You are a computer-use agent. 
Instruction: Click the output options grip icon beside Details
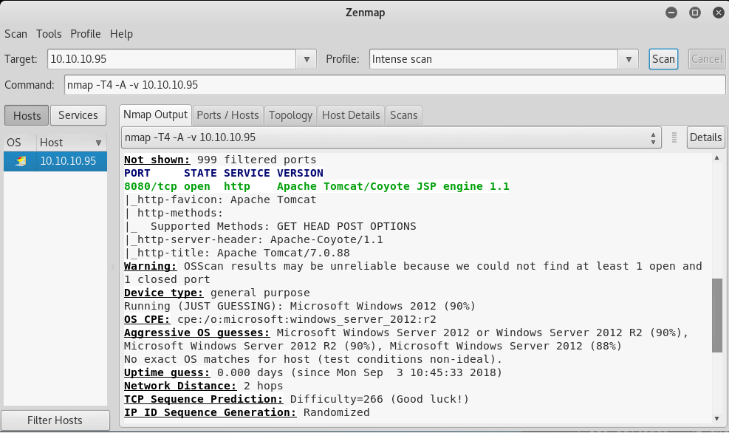click(674, 137)
